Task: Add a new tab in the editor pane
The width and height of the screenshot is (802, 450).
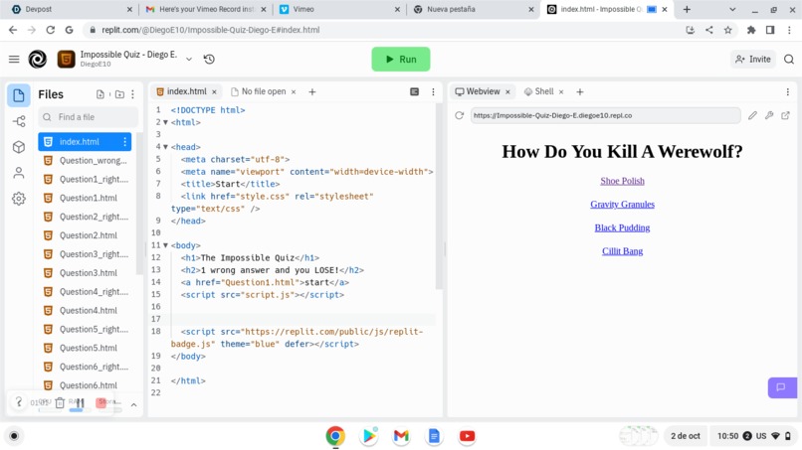Action: [x=312, y=92]
